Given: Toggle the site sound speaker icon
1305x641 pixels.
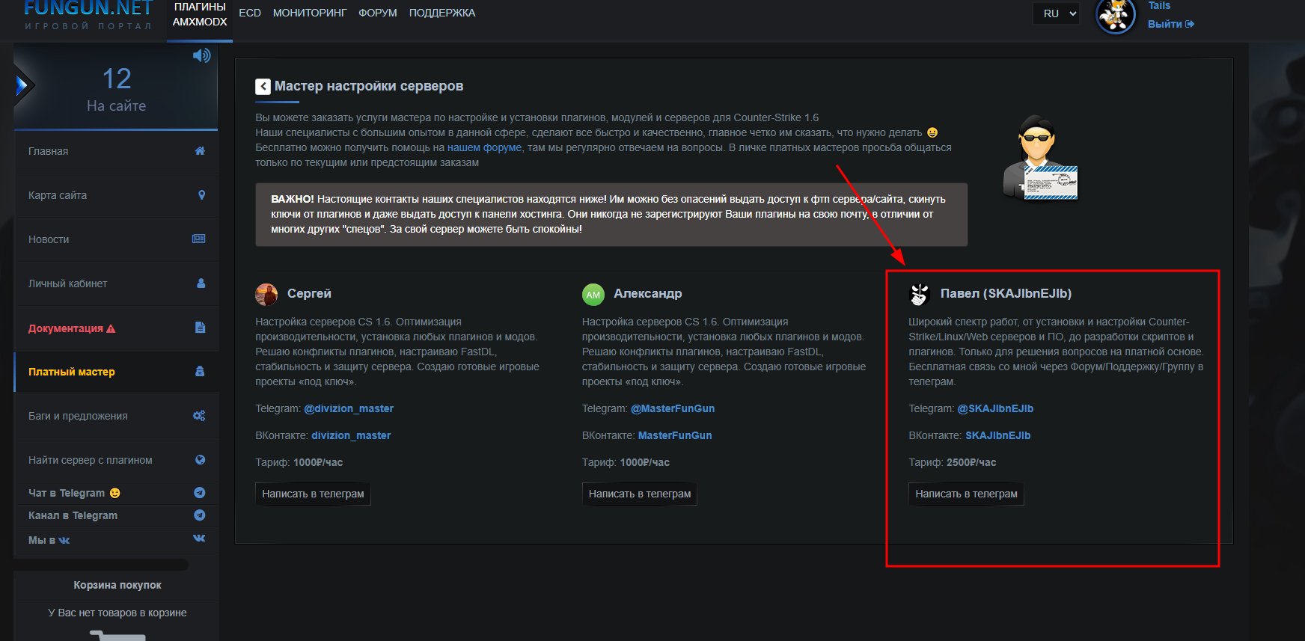Looking at the screenshot, I should [x=201, y=55].
